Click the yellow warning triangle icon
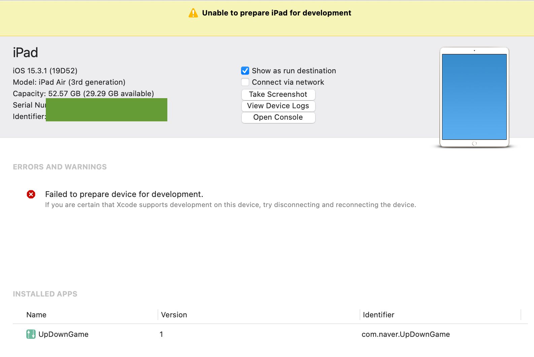The height and width of the screenshot is (357, 534). pos(193,13)
